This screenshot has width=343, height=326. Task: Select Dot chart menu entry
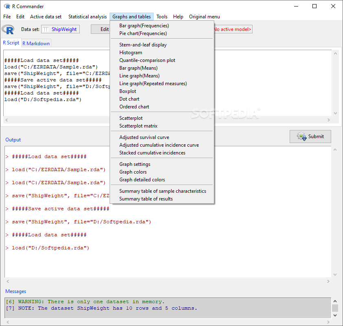point(162,99)
